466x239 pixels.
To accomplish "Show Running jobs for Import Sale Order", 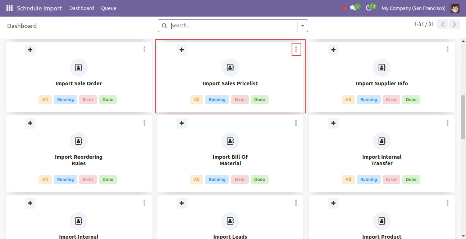I will (x=65, y=100).
